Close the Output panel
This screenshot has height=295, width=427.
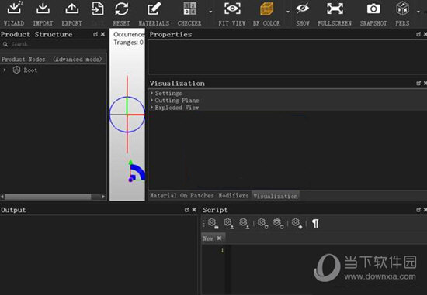tap(194, 210)
